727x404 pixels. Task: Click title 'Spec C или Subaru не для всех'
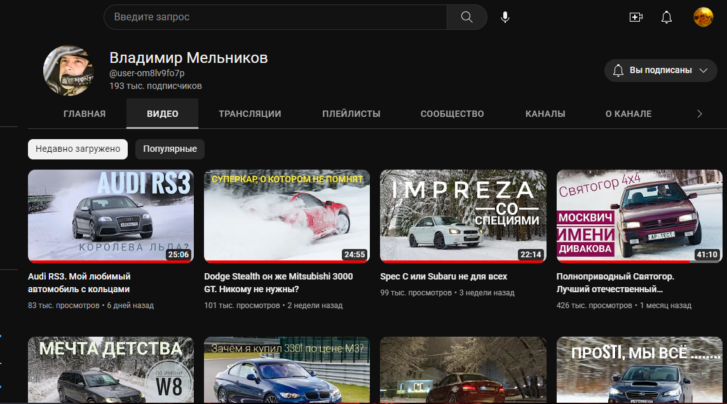[x=444, y=276]
